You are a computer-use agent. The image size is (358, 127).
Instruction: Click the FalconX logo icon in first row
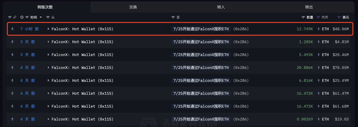pos(48,29)
